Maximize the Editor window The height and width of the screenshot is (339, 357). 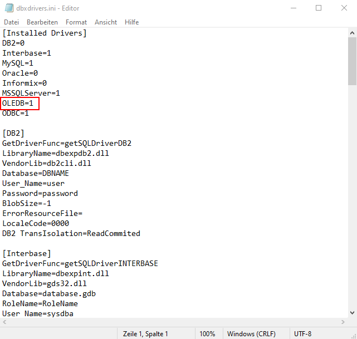[319, 8]
